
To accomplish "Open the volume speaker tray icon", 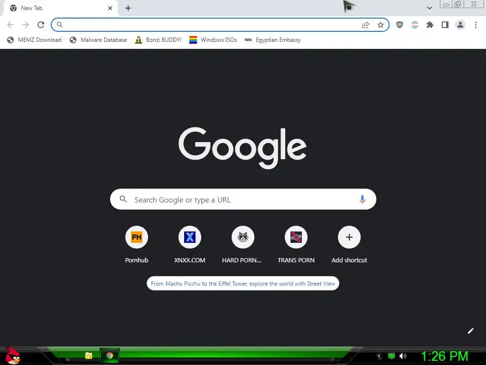I will pyautogui.click(x=403, y=356).
